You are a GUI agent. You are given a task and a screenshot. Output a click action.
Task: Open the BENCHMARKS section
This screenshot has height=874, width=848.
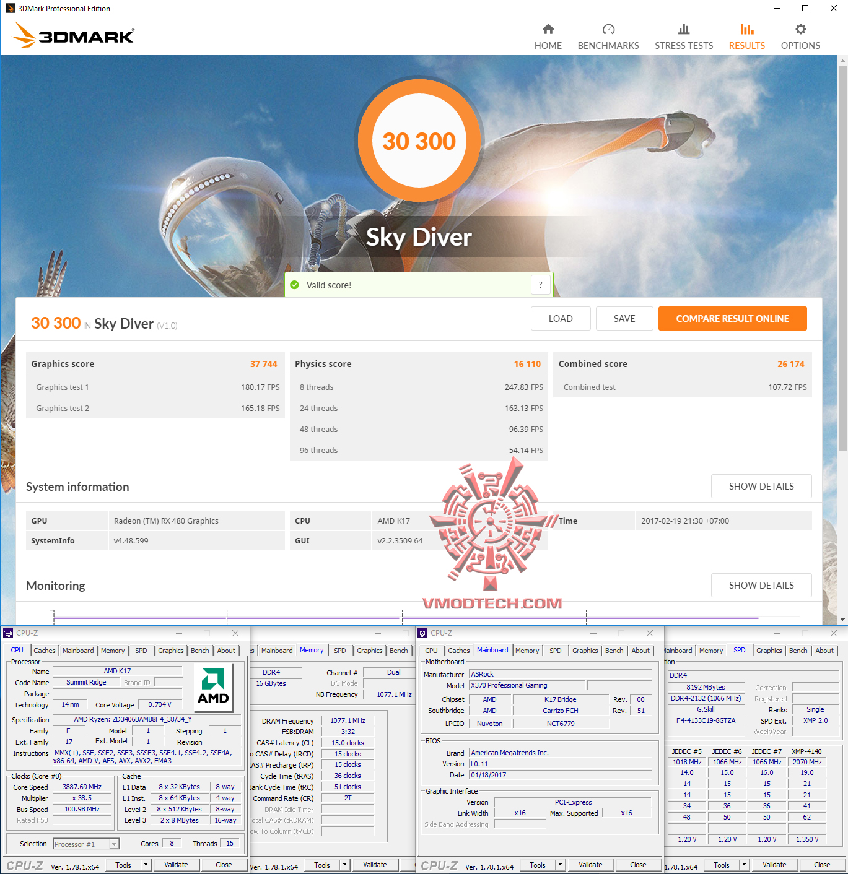tap(608, 37)
